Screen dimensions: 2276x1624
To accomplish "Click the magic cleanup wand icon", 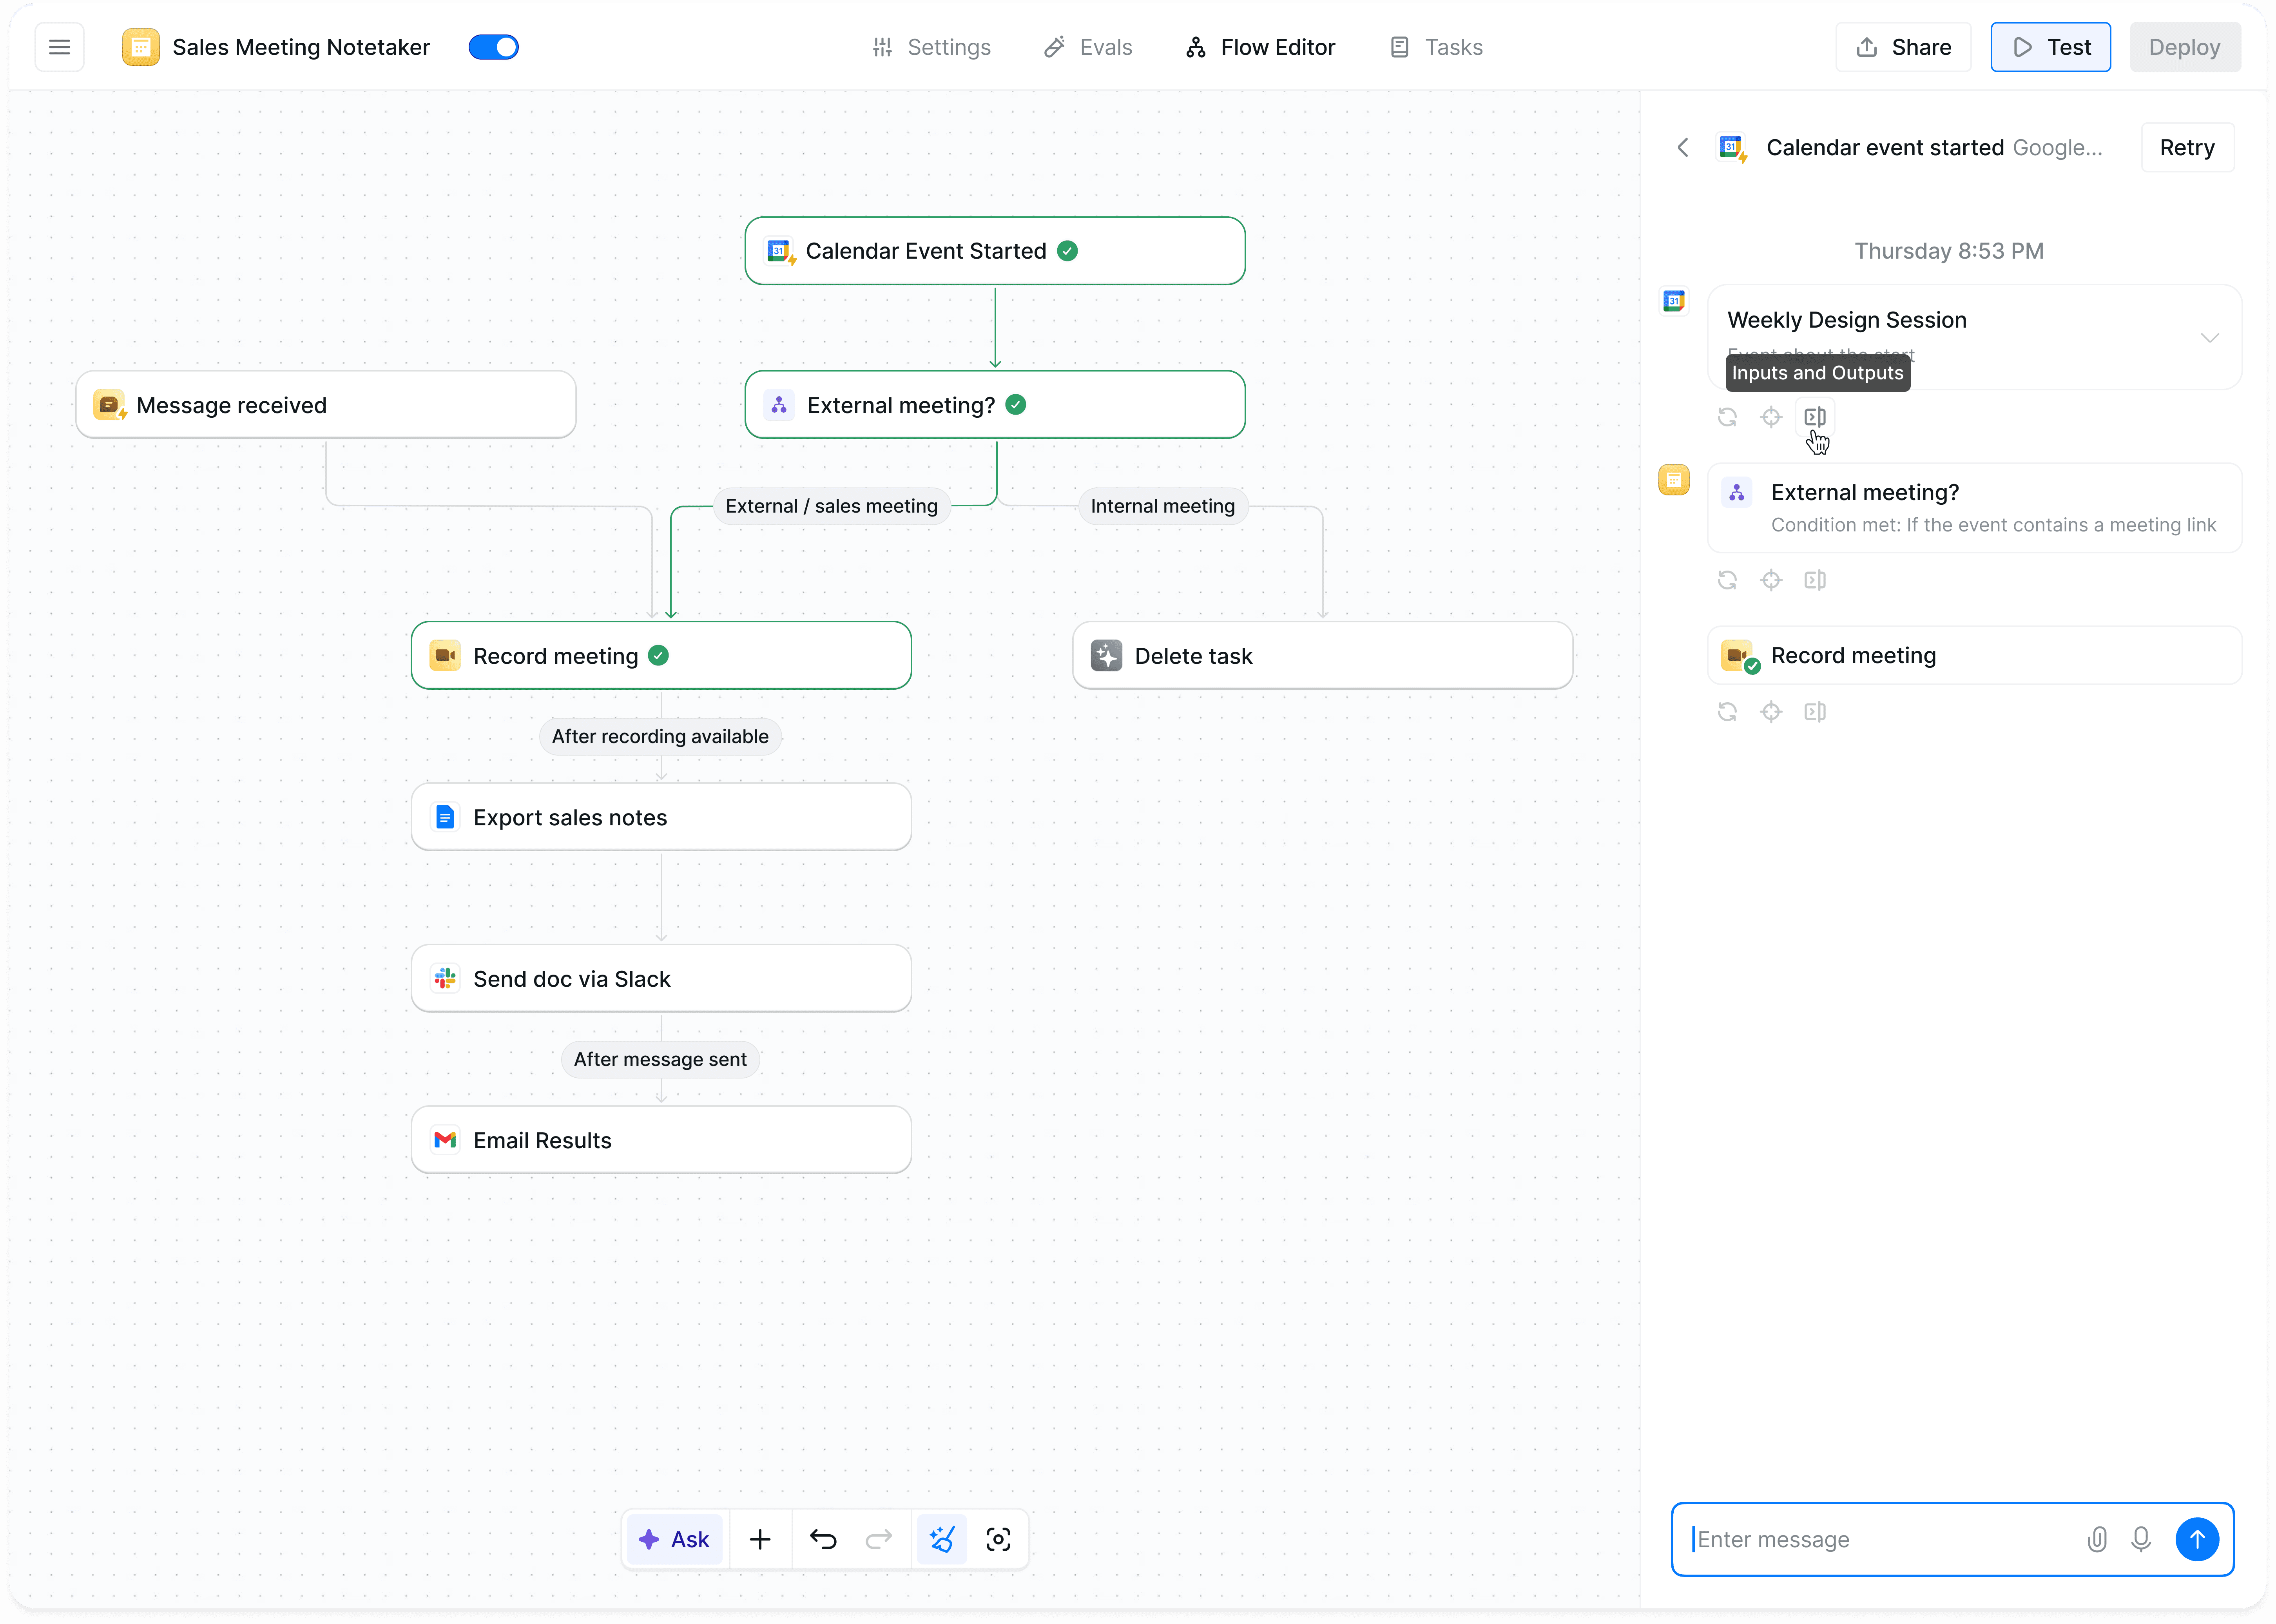I will [x=941, y=1539].
